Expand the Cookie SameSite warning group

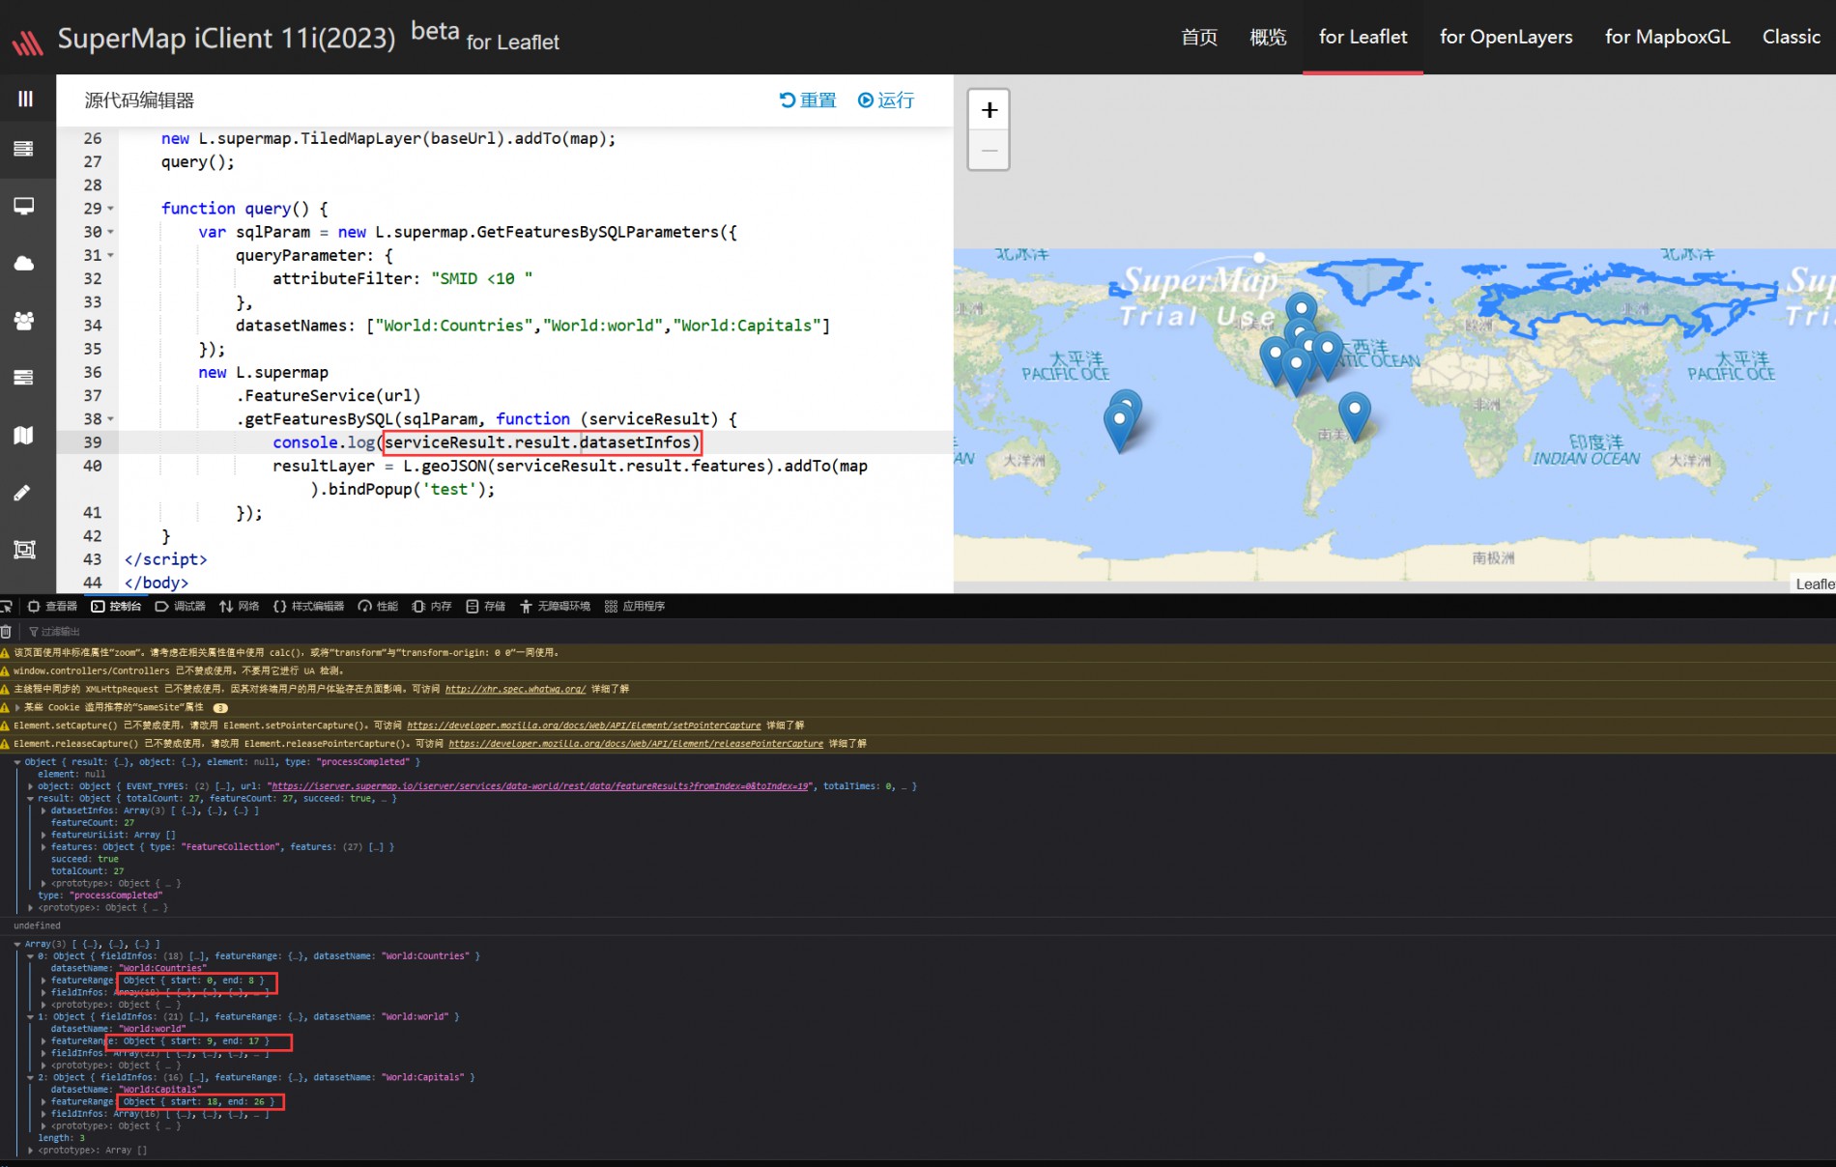(17, 708)
